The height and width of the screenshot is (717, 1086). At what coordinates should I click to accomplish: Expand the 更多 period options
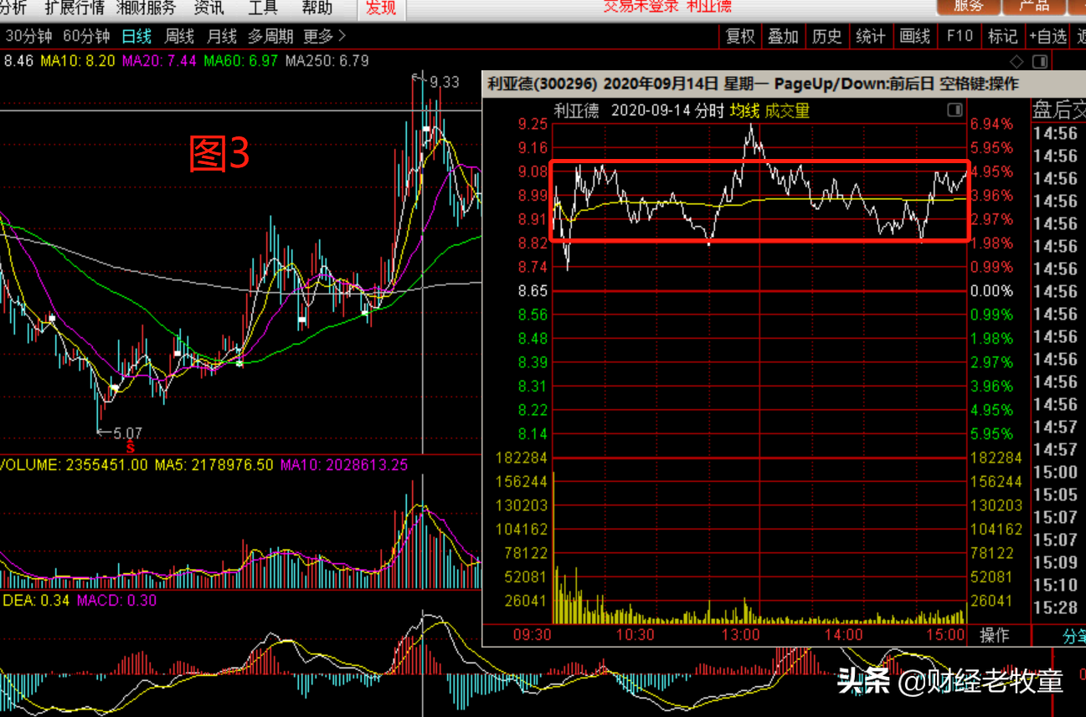pyautogui.click(x=324, y=36)
